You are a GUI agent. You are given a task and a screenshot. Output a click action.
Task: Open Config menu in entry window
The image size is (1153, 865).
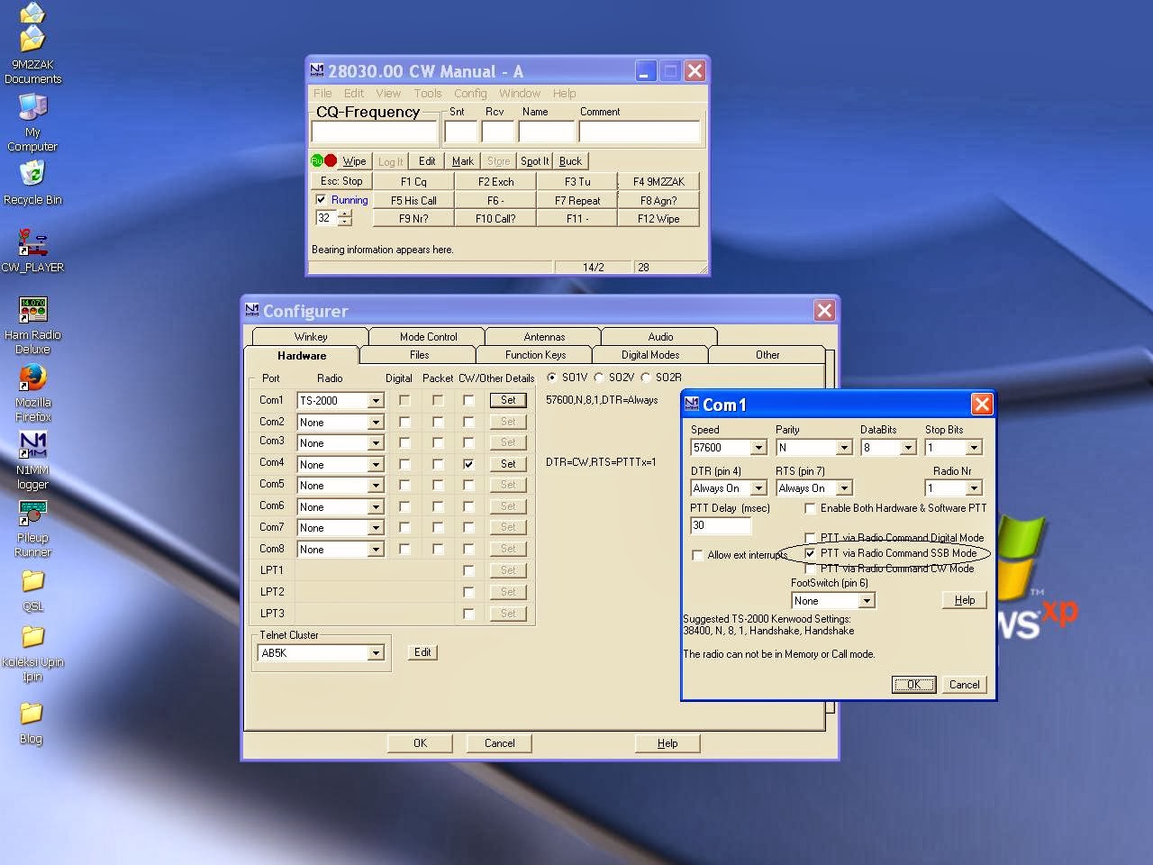click(x=470, y=93)
